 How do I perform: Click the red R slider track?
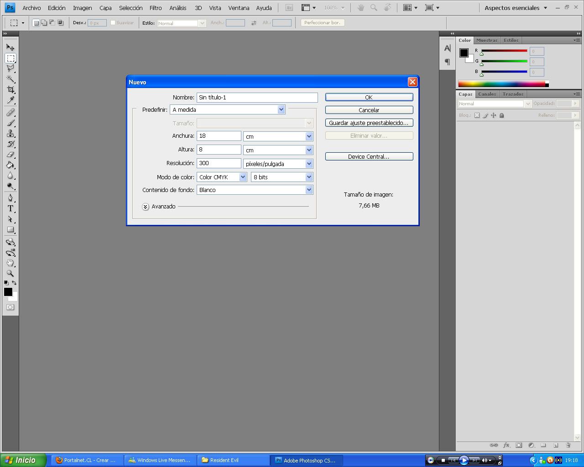[504, 51]
